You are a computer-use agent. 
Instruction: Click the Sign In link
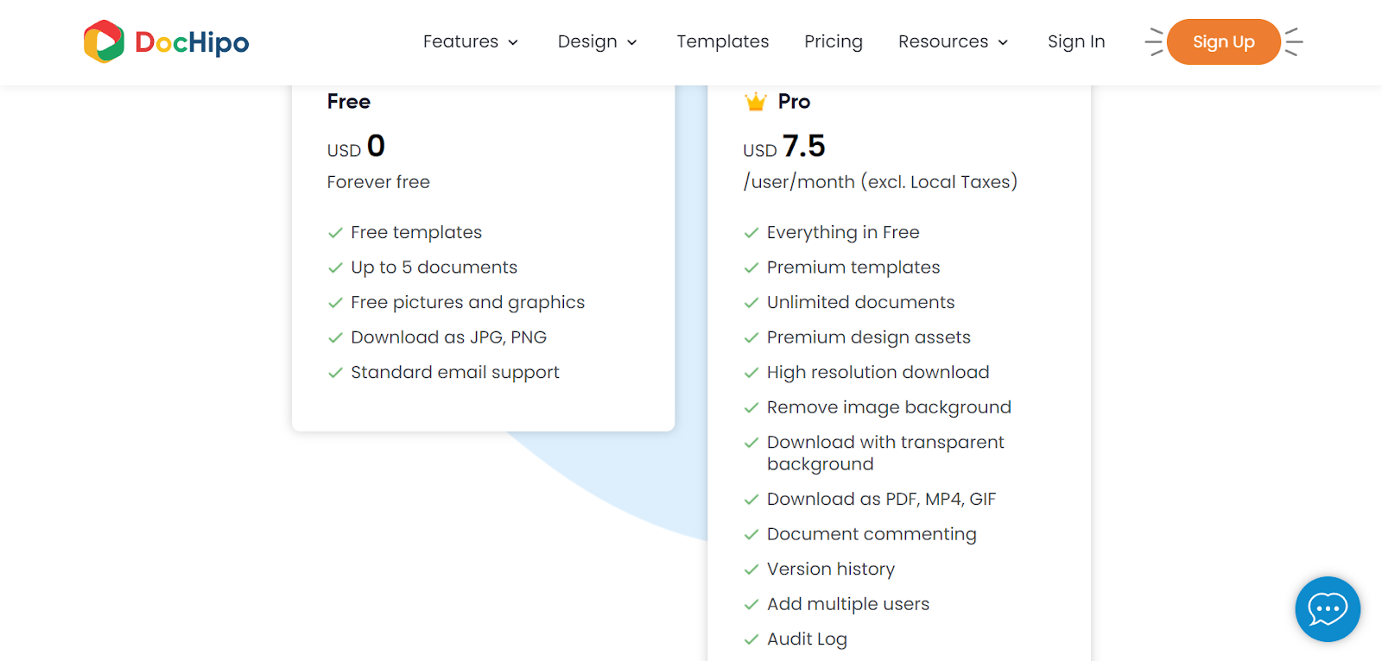(1075, 41)
